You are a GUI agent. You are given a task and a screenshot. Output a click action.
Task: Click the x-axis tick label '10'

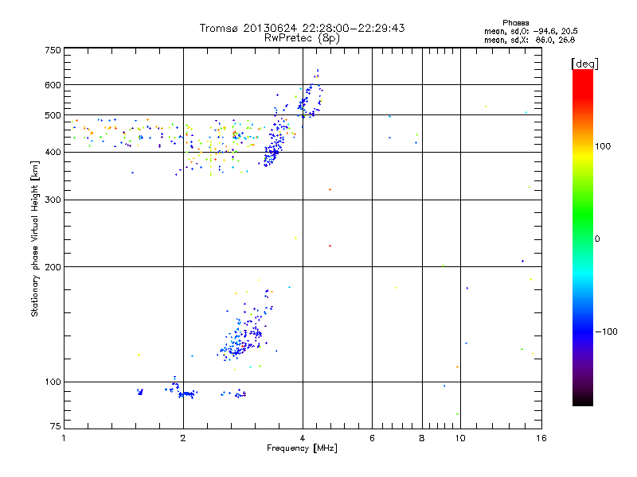(x=460, y=438)
